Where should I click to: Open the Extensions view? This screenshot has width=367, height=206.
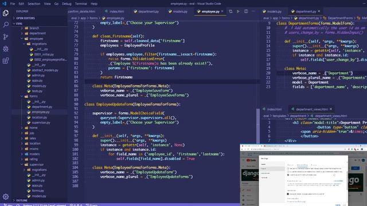click(x=6, y=61)
